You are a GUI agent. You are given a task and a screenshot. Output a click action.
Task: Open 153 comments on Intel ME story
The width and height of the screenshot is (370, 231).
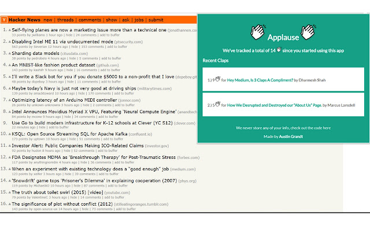pos(92,47)
